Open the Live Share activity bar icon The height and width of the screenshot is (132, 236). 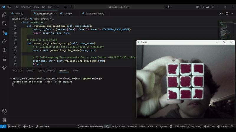(4, 67)
